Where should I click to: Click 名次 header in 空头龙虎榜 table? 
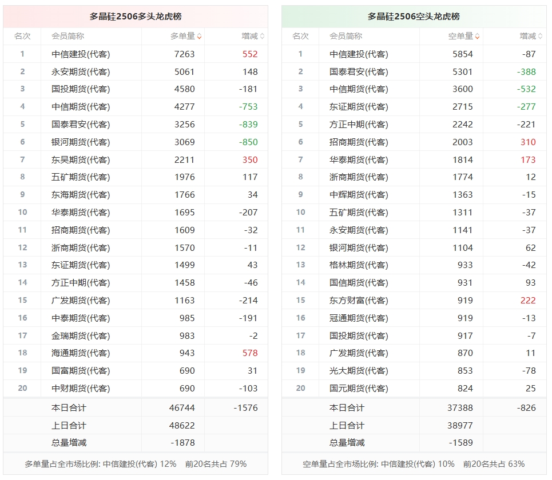coord(300,36)
